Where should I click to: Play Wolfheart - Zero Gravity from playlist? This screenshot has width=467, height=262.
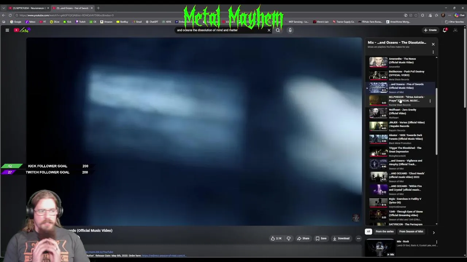tap(400, 113)
